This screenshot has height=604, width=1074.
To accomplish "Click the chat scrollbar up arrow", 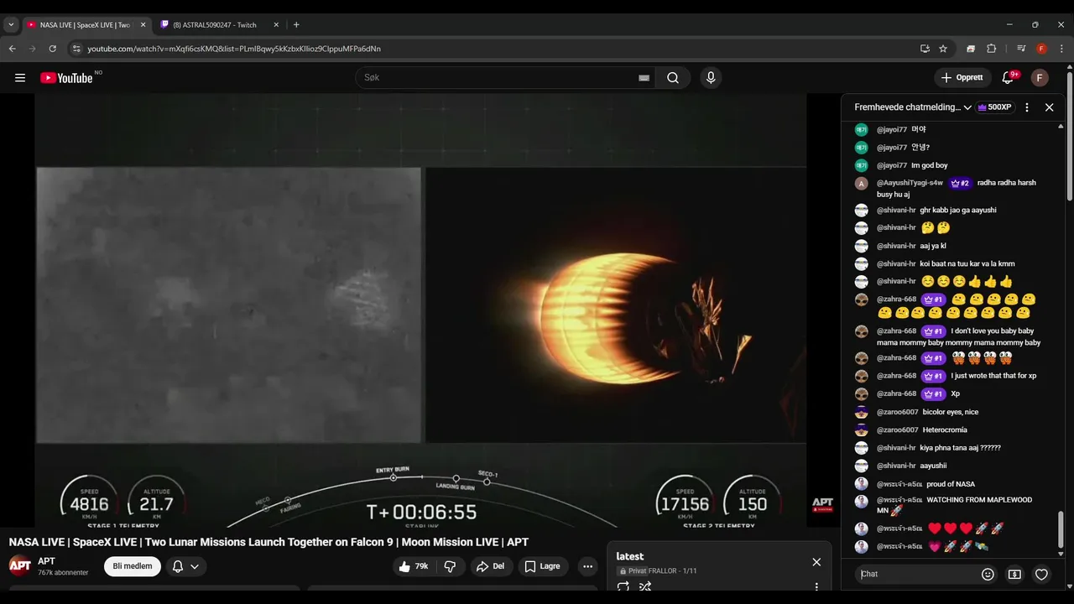I will (1061, 127).
